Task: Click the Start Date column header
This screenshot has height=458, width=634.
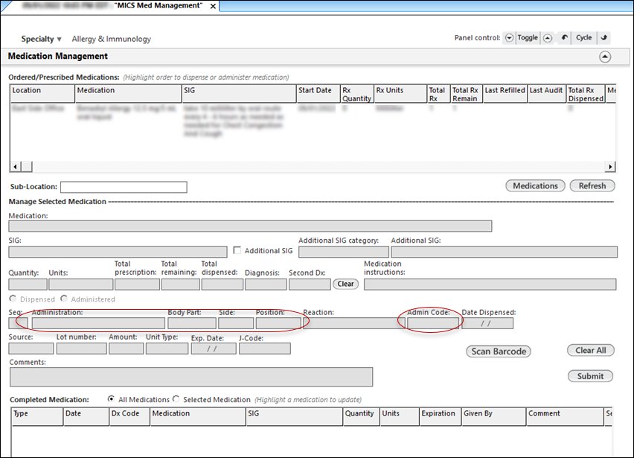Action: coord(318,93)
